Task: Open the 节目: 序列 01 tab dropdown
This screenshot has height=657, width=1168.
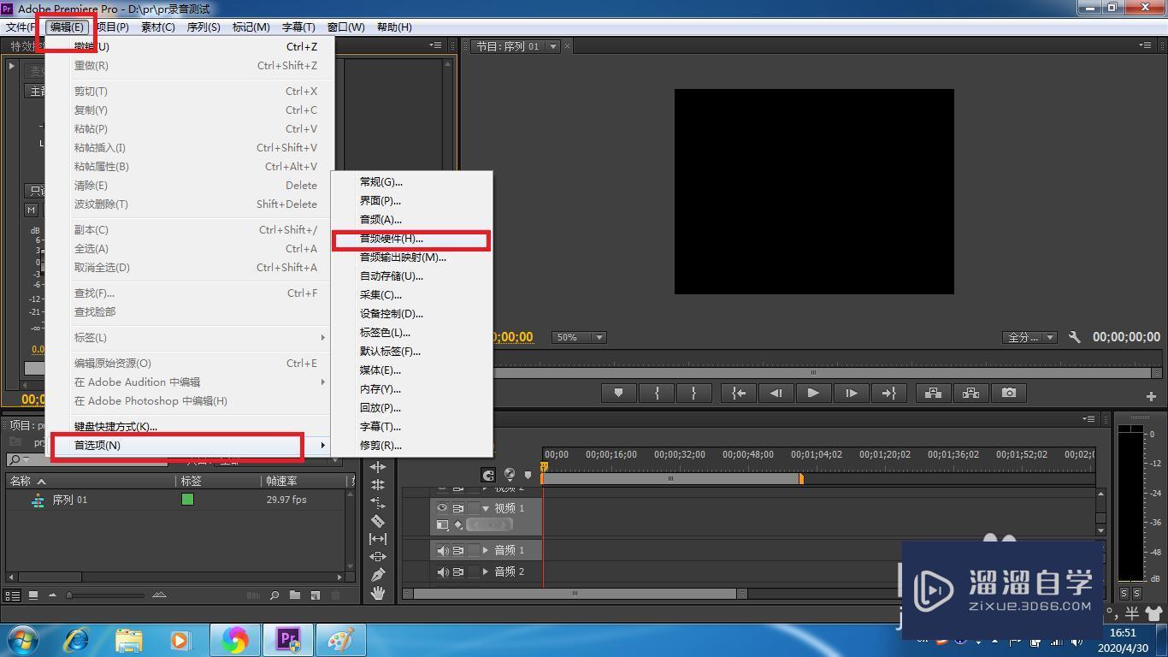Action: pos(553,46)
